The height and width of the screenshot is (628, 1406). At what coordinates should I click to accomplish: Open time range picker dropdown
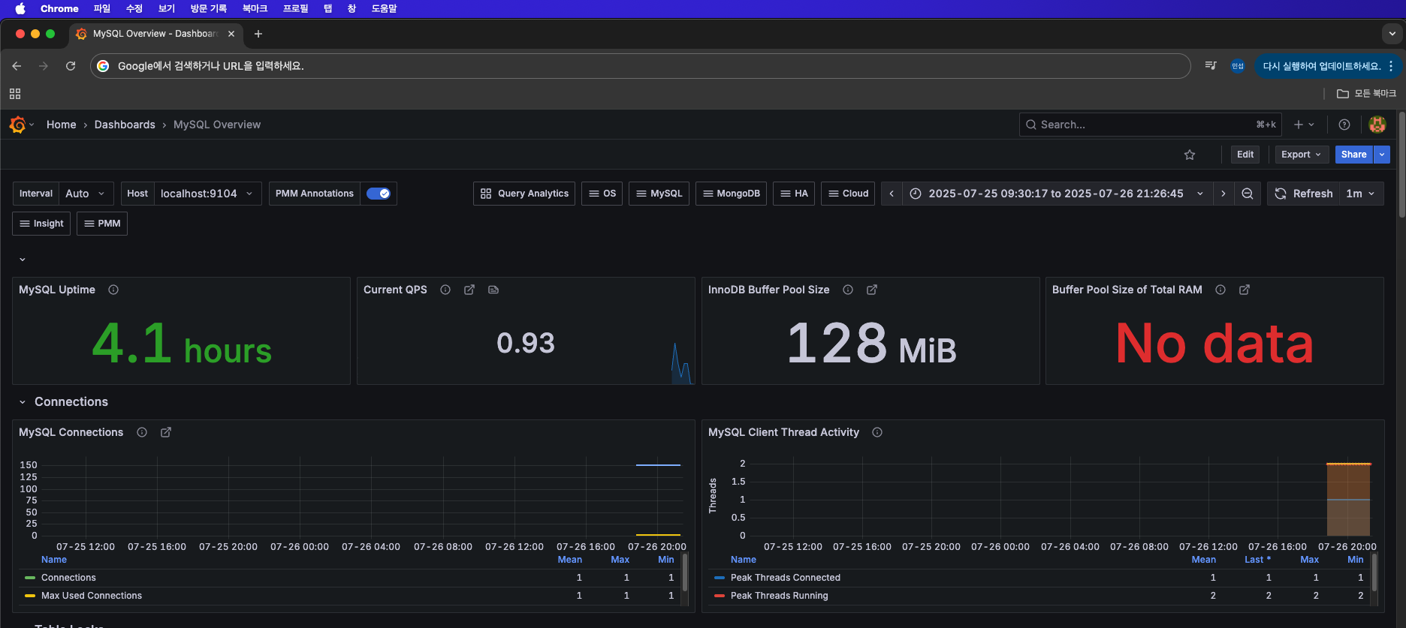(x=1056, y=194)
